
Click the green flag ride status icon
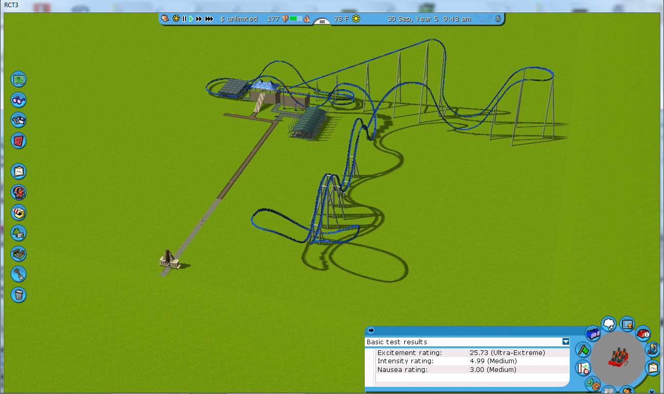coord(583,350)
